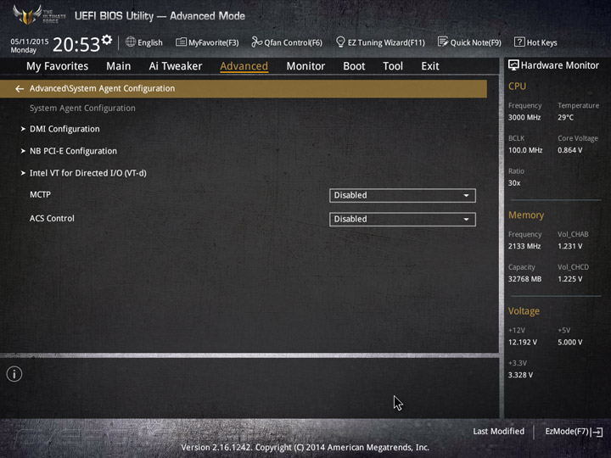
Task: Click Core Voltage value 0.864 V
Action: tap(569, 150)
